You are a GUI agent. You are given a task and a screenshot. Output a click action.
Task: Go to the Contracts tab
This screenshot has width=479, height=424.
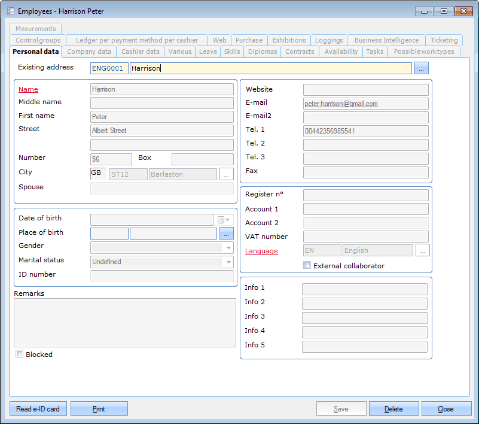[x=300, y=52]
